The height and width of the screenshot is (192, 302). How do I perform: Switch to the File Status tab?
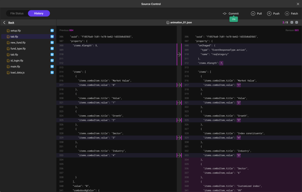point(17,14)
